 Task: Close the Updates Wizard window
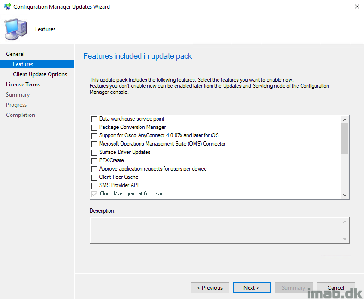[x=357, y=6]
